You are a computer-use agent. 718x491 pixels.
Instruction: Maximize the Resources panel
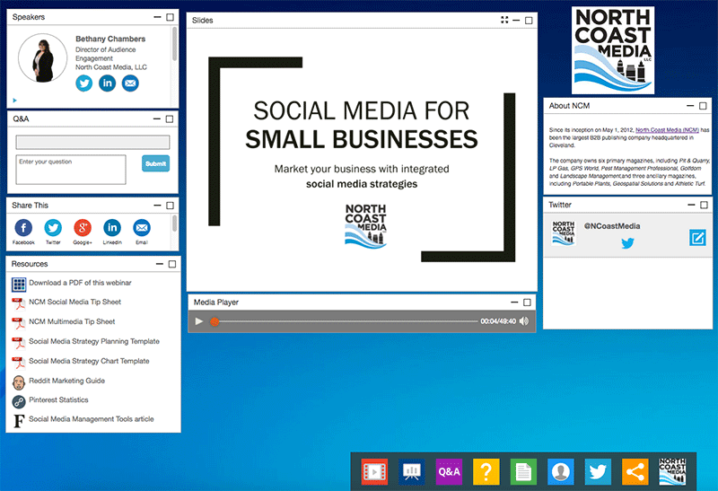coord(172,264)
